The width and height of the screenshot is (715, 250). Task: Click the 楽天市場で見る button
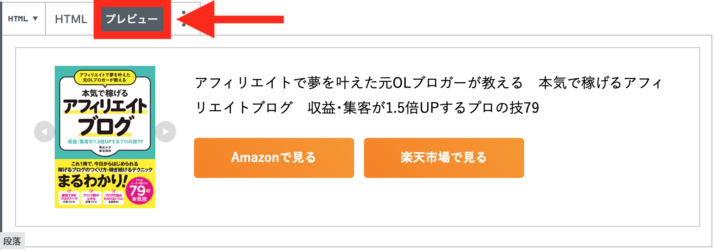point(444,158)
